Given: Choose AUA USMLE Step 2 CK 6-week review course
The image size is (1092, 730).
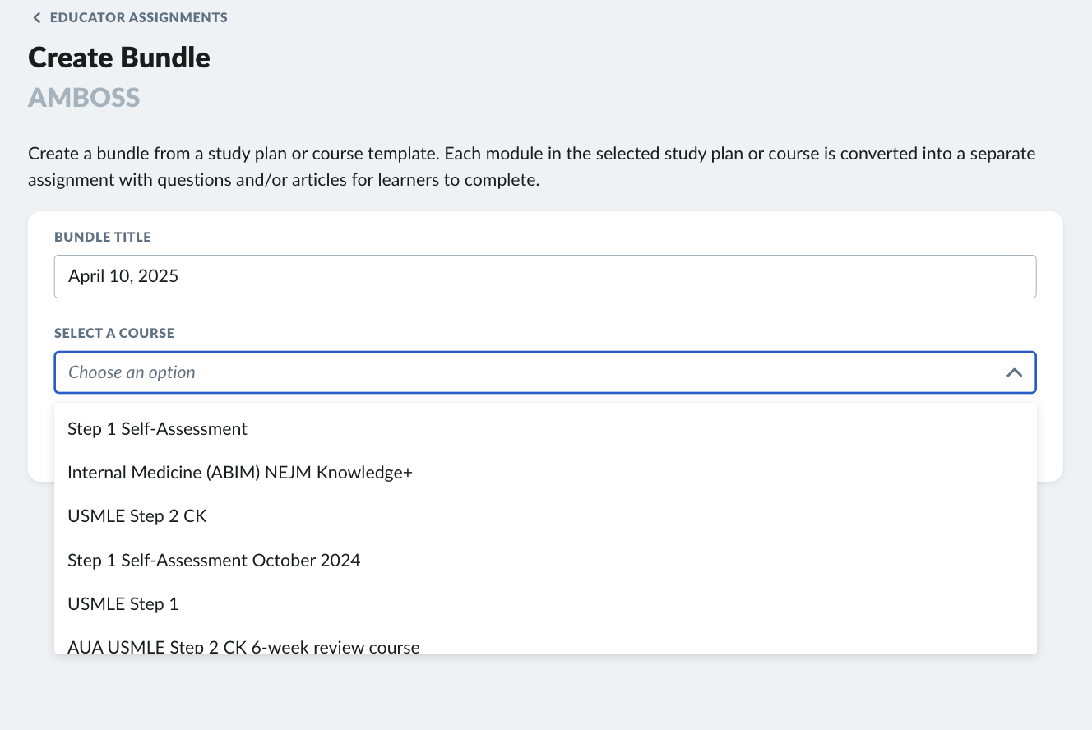Looking at the screenshot, I should [x=545, y=641].
